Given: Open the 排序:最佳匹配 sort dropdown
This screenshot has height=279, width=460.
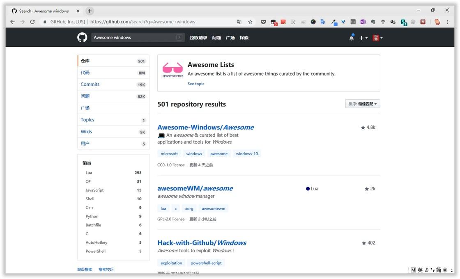Looking at the screenshot, I should pos(362,103).
